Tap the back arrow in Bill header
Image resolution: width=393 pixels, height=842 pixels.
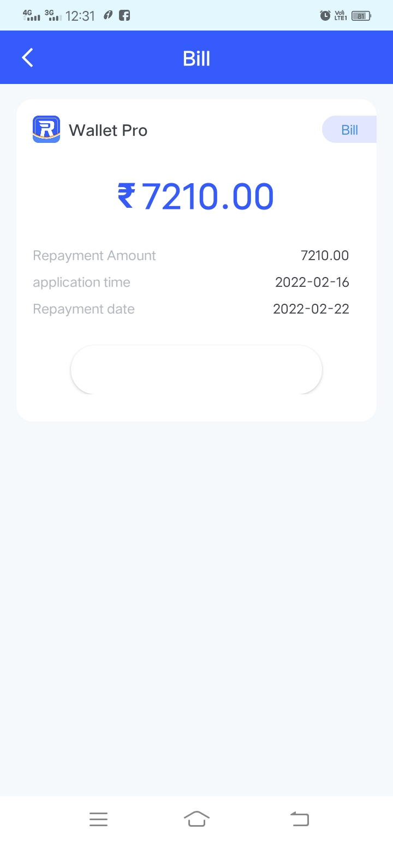pos(27,57)
